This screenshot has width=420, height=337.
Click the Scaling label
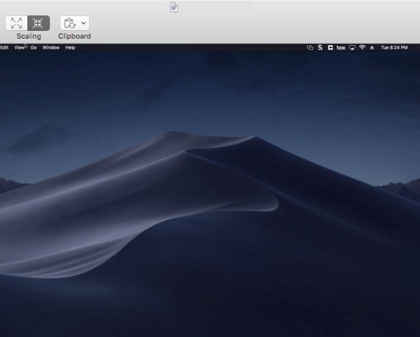coord(29,36)
